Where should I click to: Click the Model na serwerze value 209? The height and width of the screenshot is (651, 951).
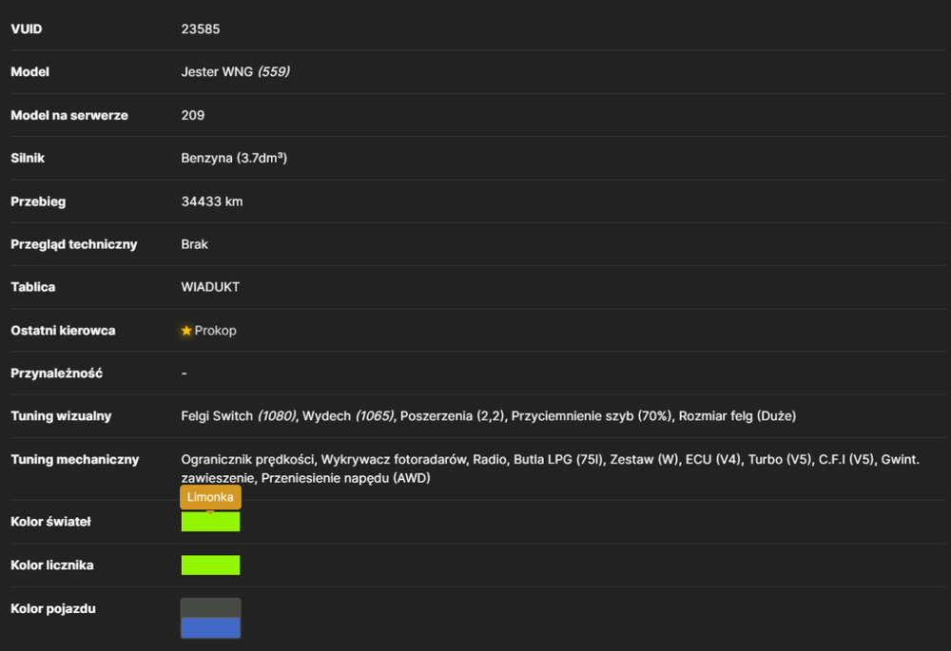193,115
